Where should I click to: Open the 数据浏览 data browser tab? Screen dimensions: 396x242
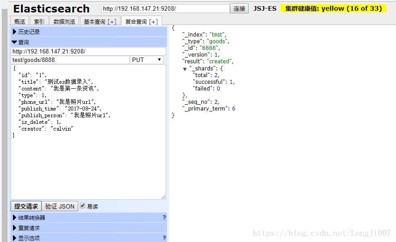(64, 21)
